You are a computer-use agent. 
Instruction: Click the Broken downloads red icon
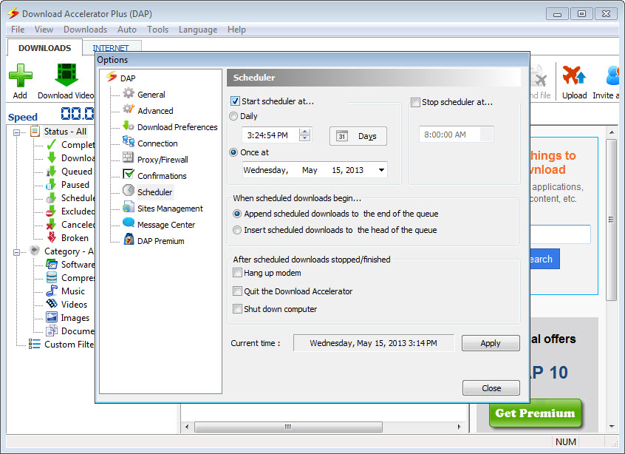(x=52, y=237)
